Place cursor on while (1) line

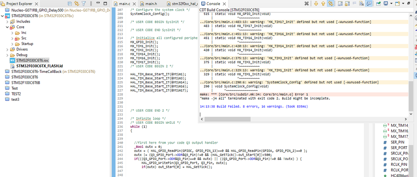[138, 127]
